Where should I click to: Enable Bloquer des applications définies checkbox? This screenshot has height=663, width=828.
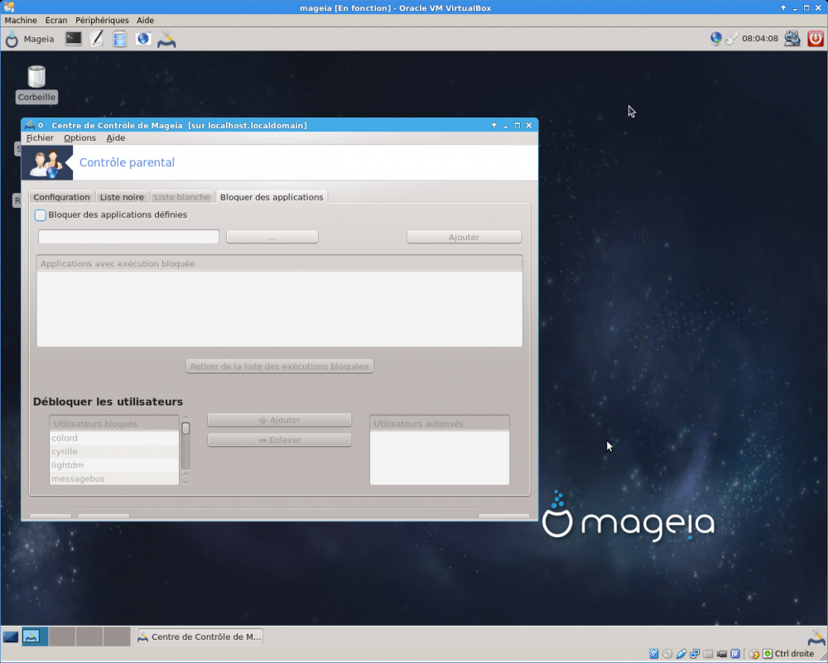click(x=40, y=215)
